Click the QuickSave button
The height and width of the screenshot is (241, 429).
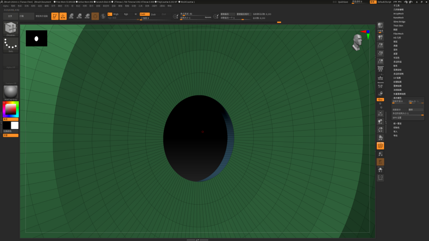(x=343, y=2)
